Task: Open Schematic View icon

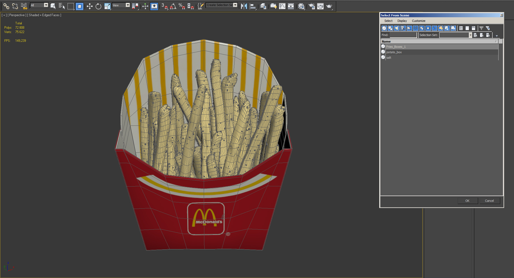Action: click(x=291, y=6)
